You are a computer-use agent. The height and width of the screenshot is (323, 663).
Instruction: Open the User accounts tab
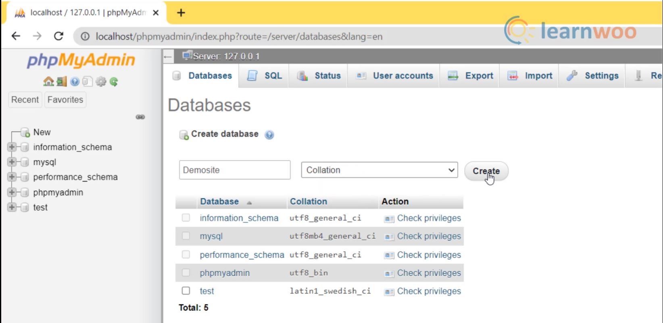395,76
